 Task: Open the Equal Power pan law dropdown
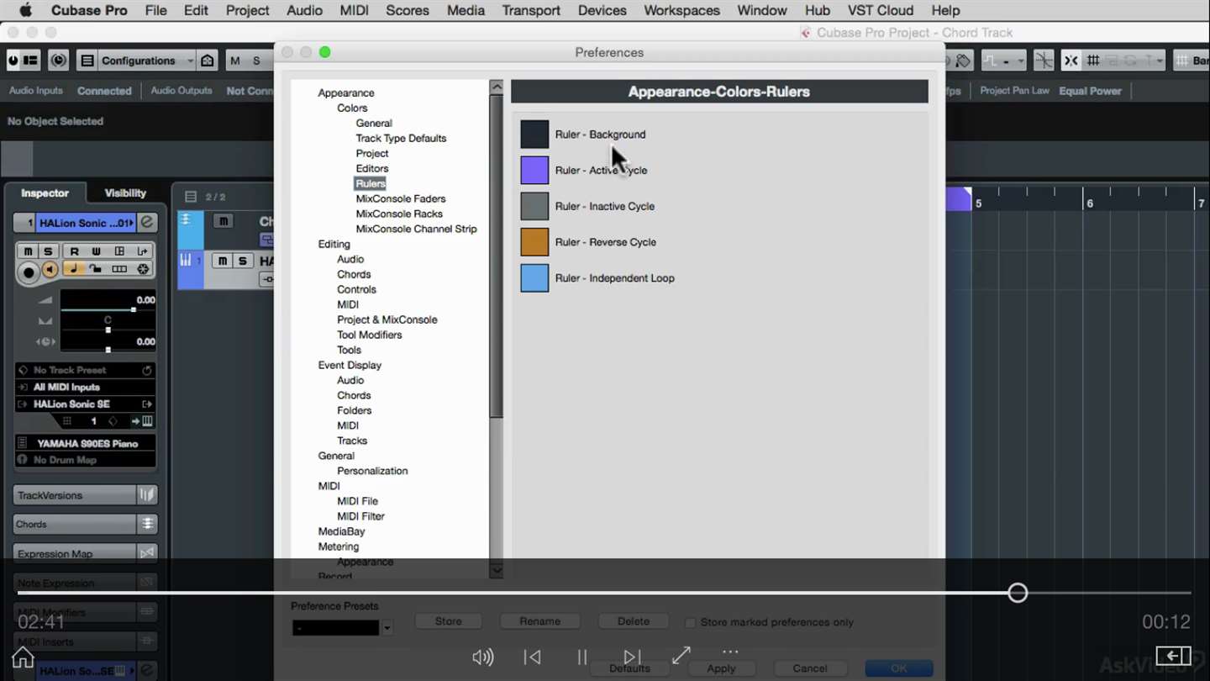click(x=1091, y=91)
